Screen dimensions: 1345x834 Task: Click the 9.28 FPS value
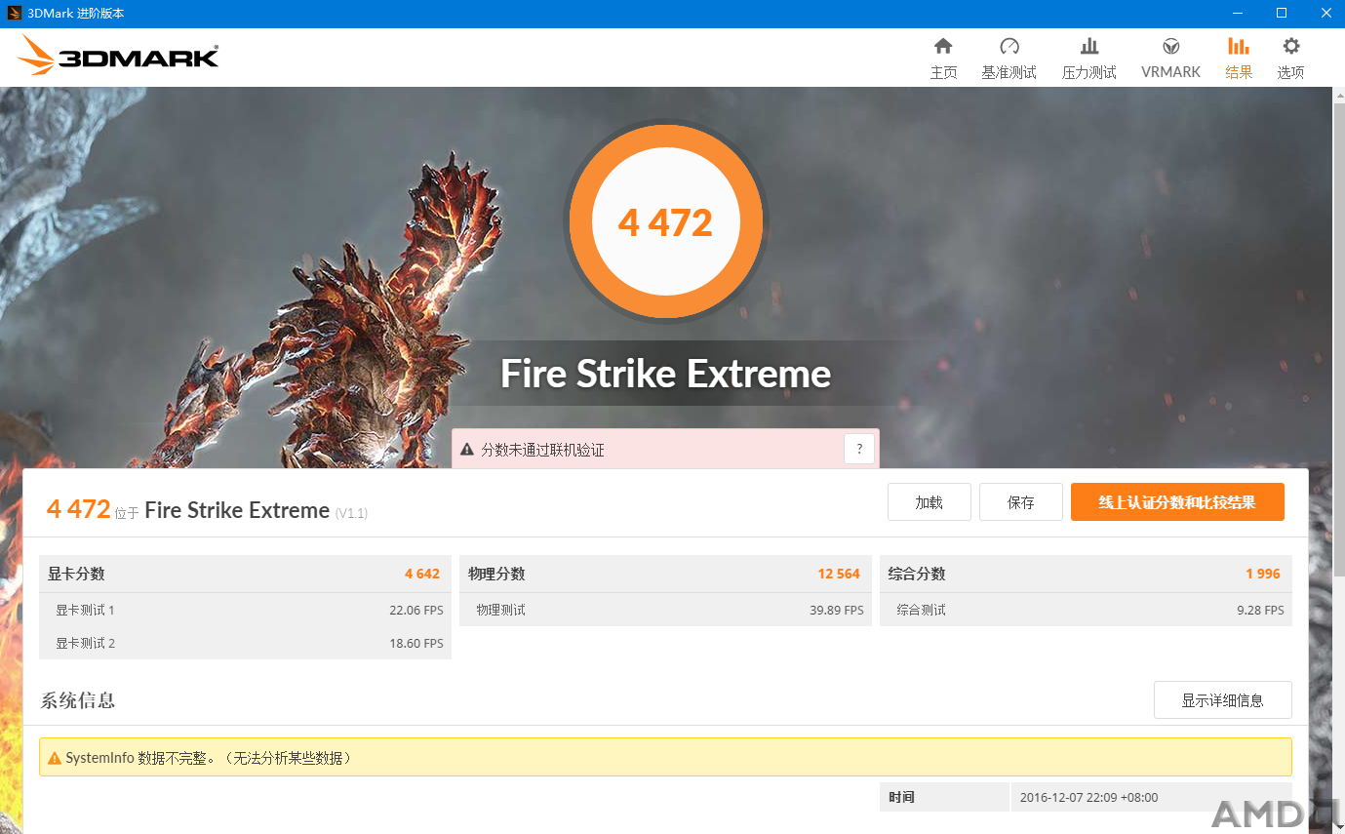1260,610
